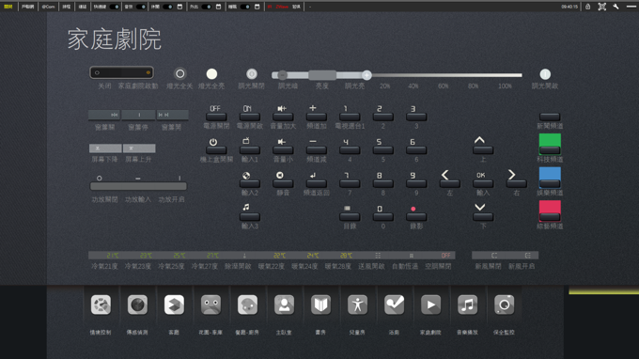Click the 新風開启 button
This screenshot has width=639, height=359.
pyautogui.click(x=522, y=256)
